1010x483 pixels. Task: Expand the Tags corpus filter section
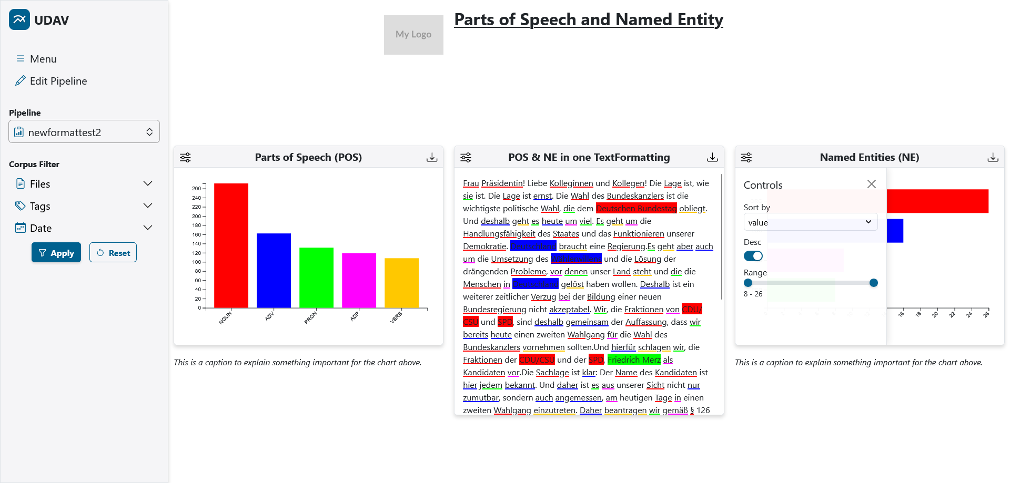click(148, 205)
